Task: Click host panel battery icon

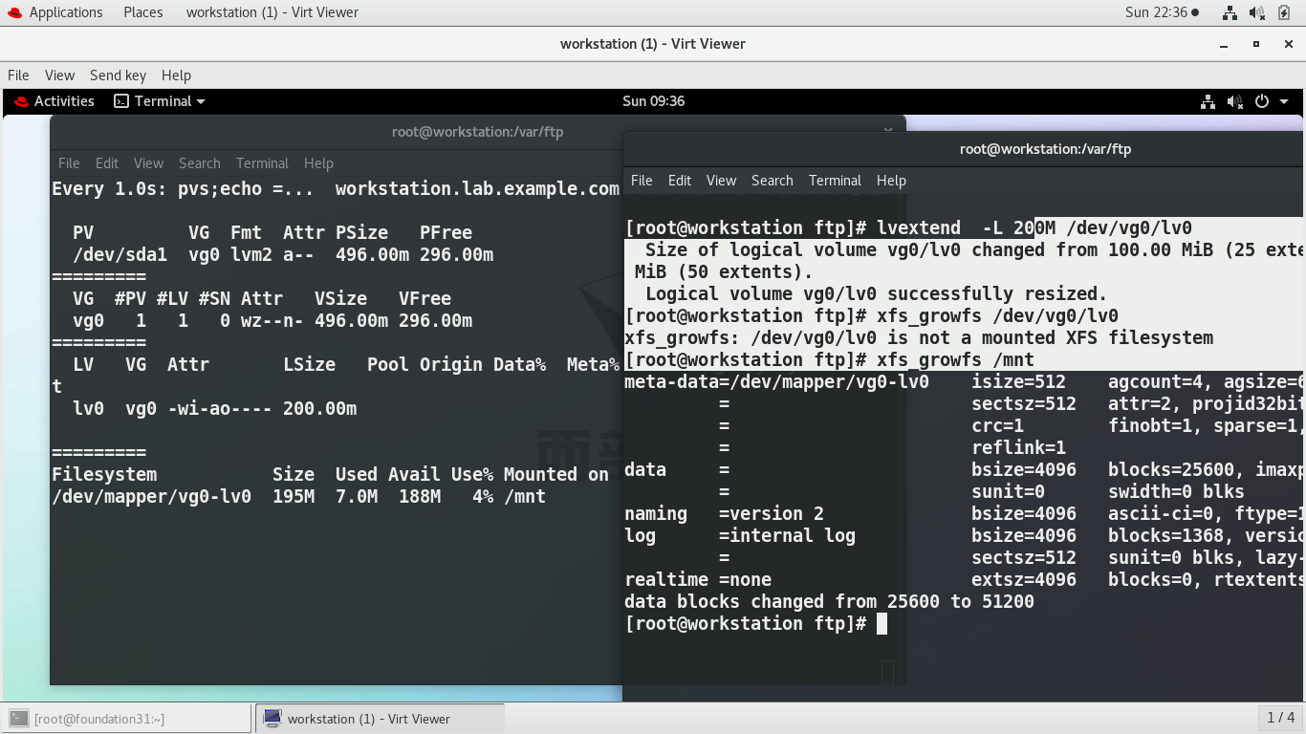Action: coord(1284,12)
